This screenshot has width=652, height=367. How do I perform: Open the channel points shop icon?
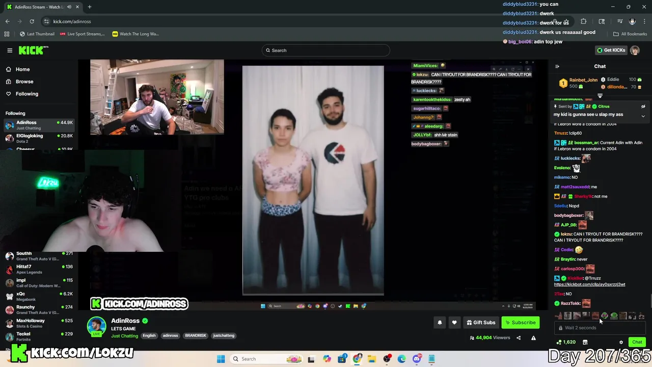(585, 342)
